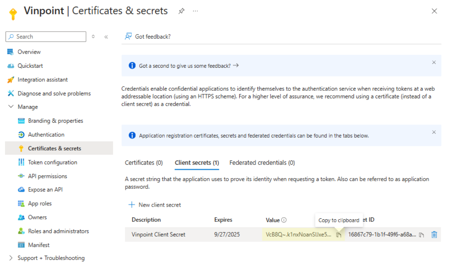453x271 pixels.
Task: Click the Roles and administrators icon
Action: pos(21,231)
